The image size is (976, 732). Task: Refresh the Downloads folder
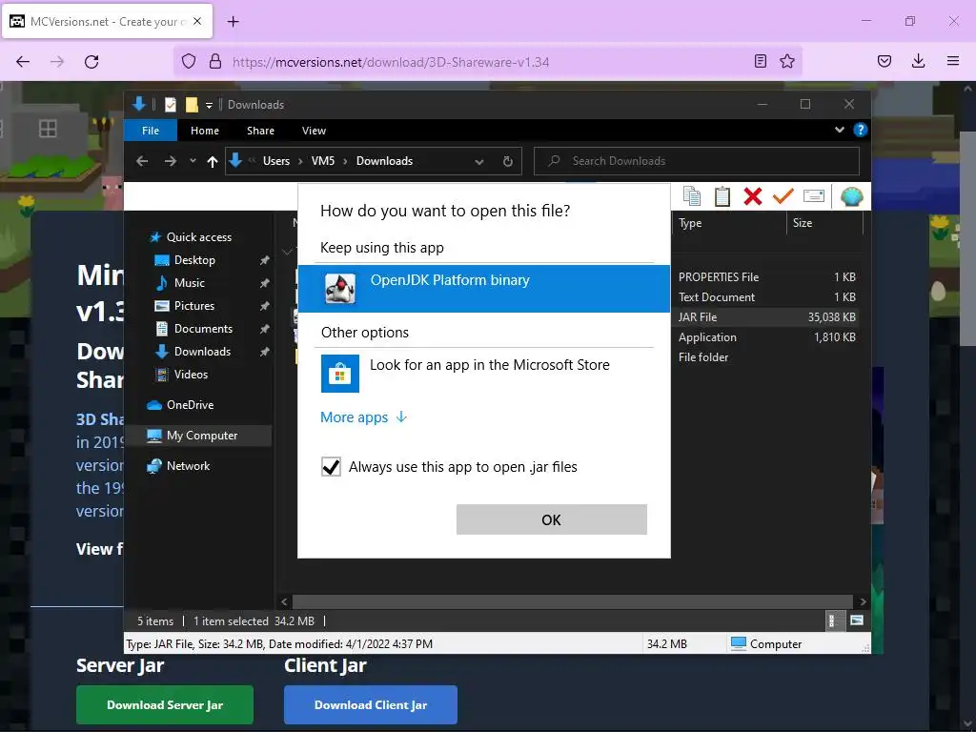508,162
